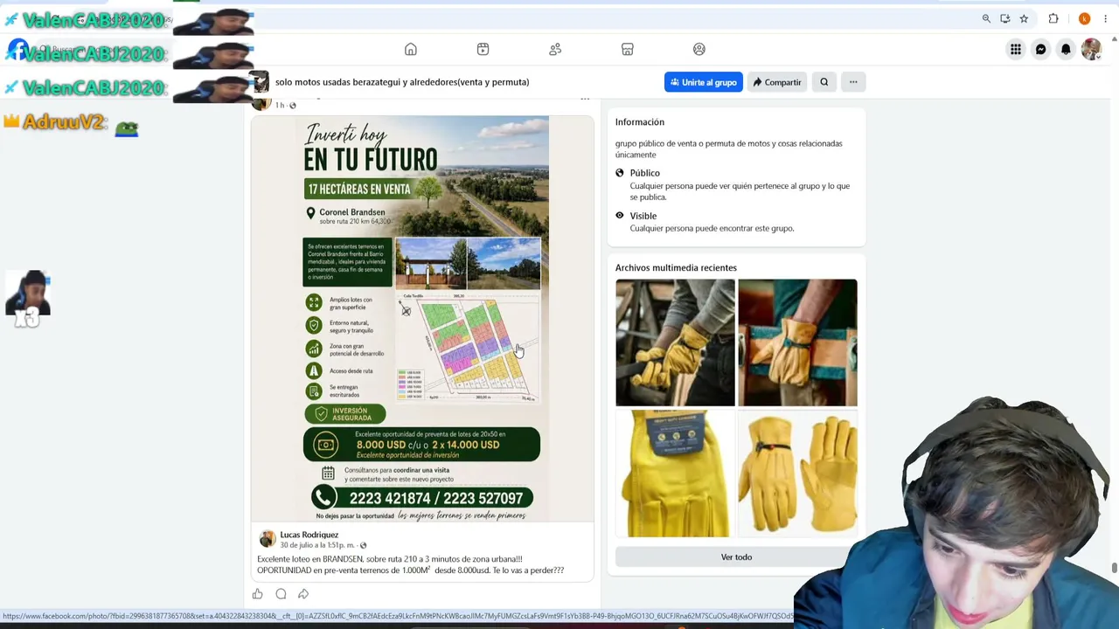Open the Facebook menu grid icon
Image resolution: width=1119 pixels, height=629 pixels.
coord(1016,50)
